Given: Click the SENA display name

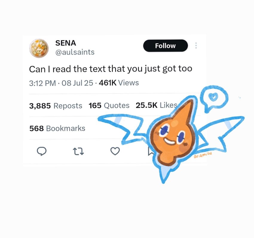Looking at the screenshot, I should point(66,43).
